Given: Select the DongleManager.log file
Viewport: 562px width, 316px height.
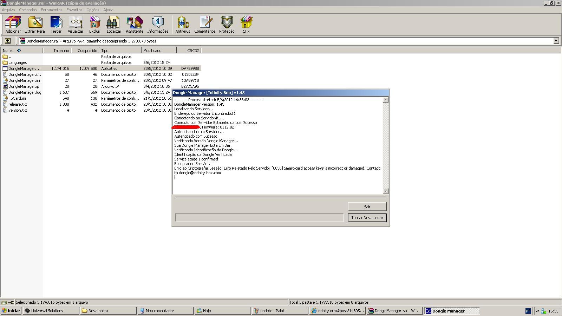Looking at the screenshot, I should click(x=22, y=92).
